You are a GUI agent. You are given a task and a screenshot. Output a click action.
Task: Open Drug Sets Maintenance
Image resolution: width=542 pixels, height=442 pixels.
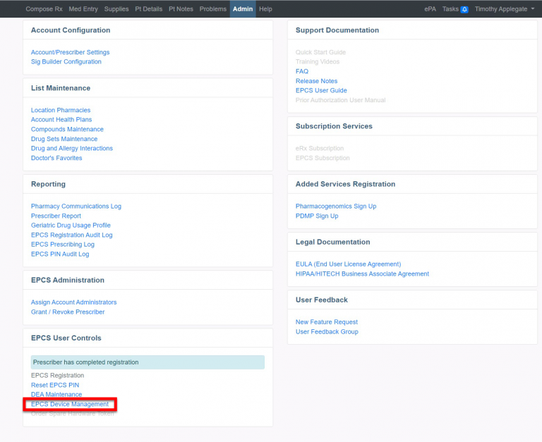pyautogui.click(x=64, y=139)
